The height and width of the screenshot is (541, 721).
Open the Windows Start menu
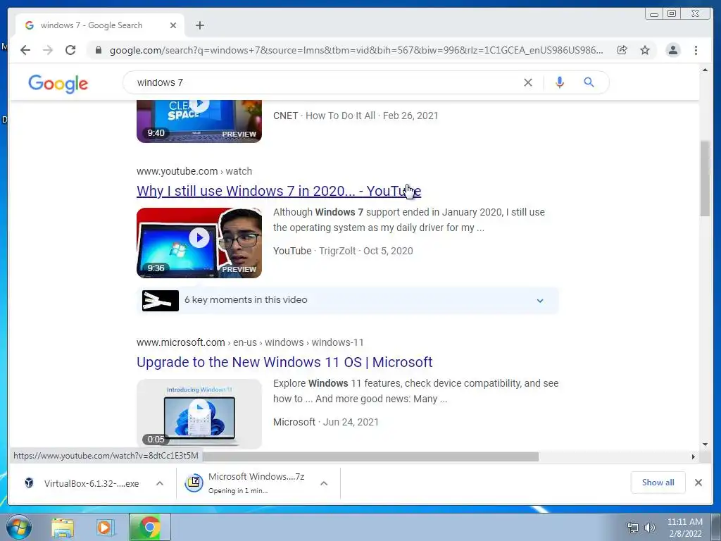coord(19,527)
